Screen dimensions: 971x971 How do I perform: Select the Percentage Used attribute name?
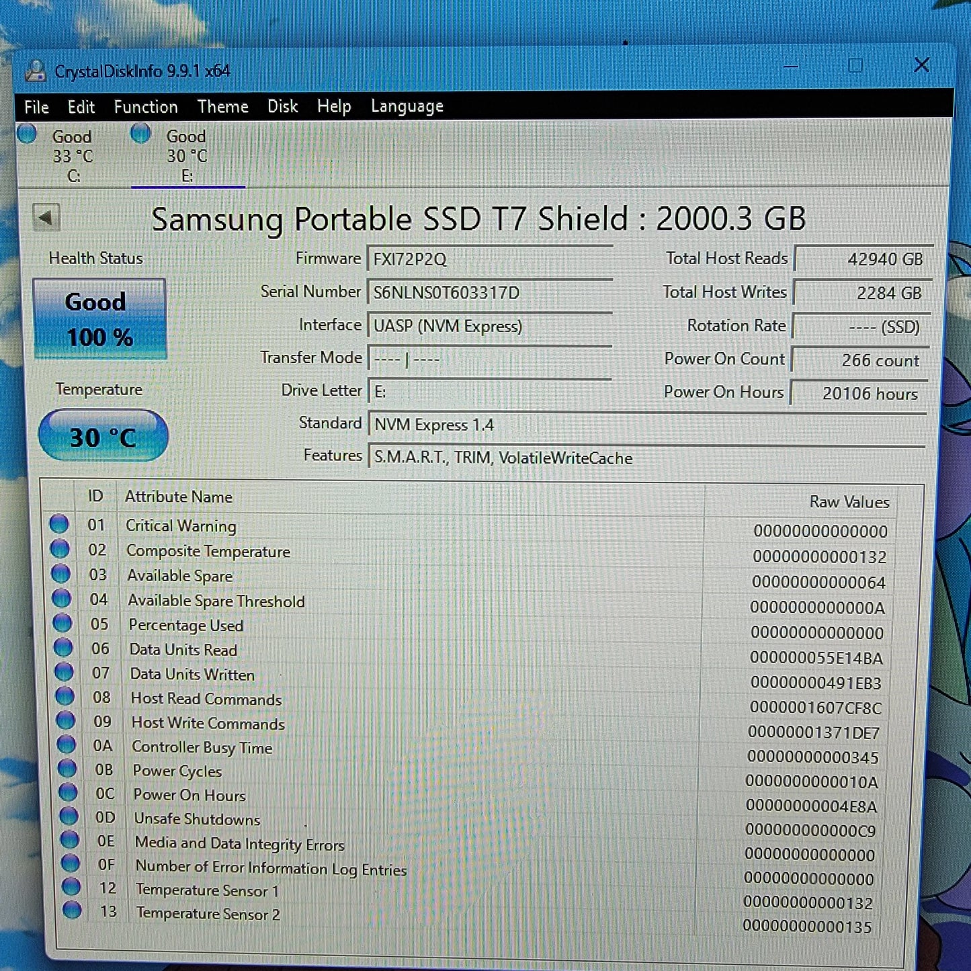pos(185,625)
